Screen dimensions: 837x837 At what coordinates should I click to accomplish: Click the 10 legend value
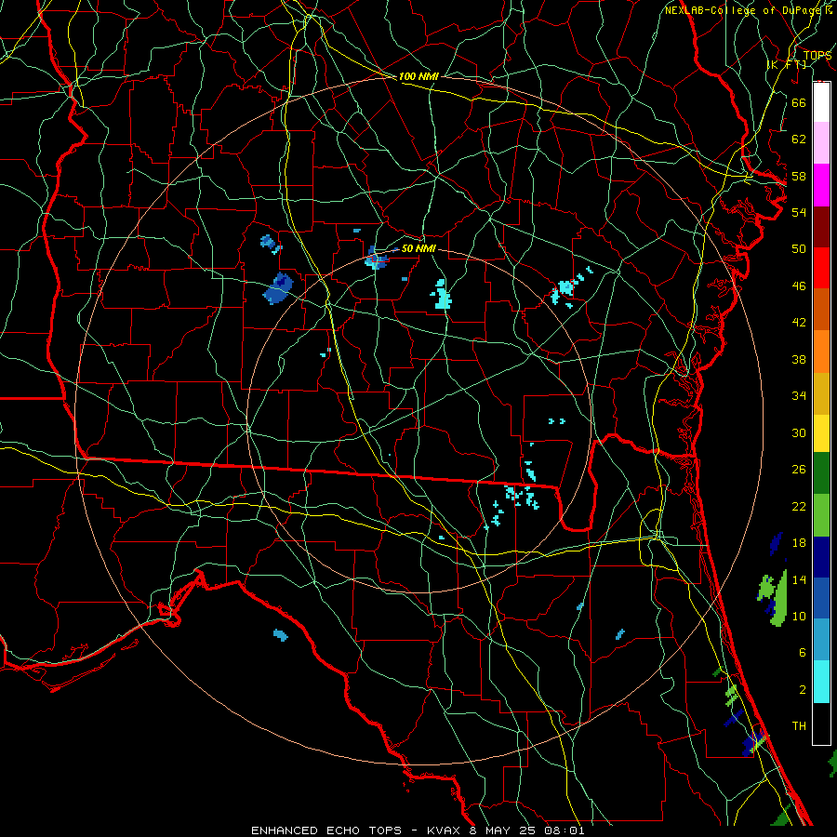pyautogui.click(x=799, y=616)
